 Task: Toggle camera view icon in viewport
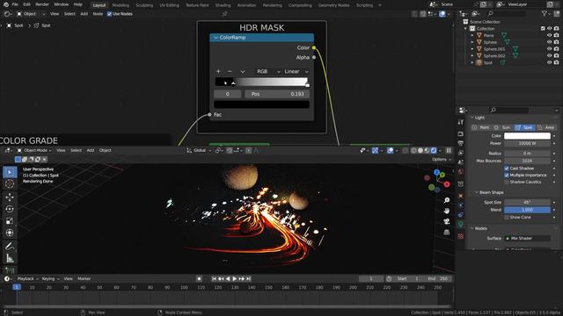(x=447, y=221)
